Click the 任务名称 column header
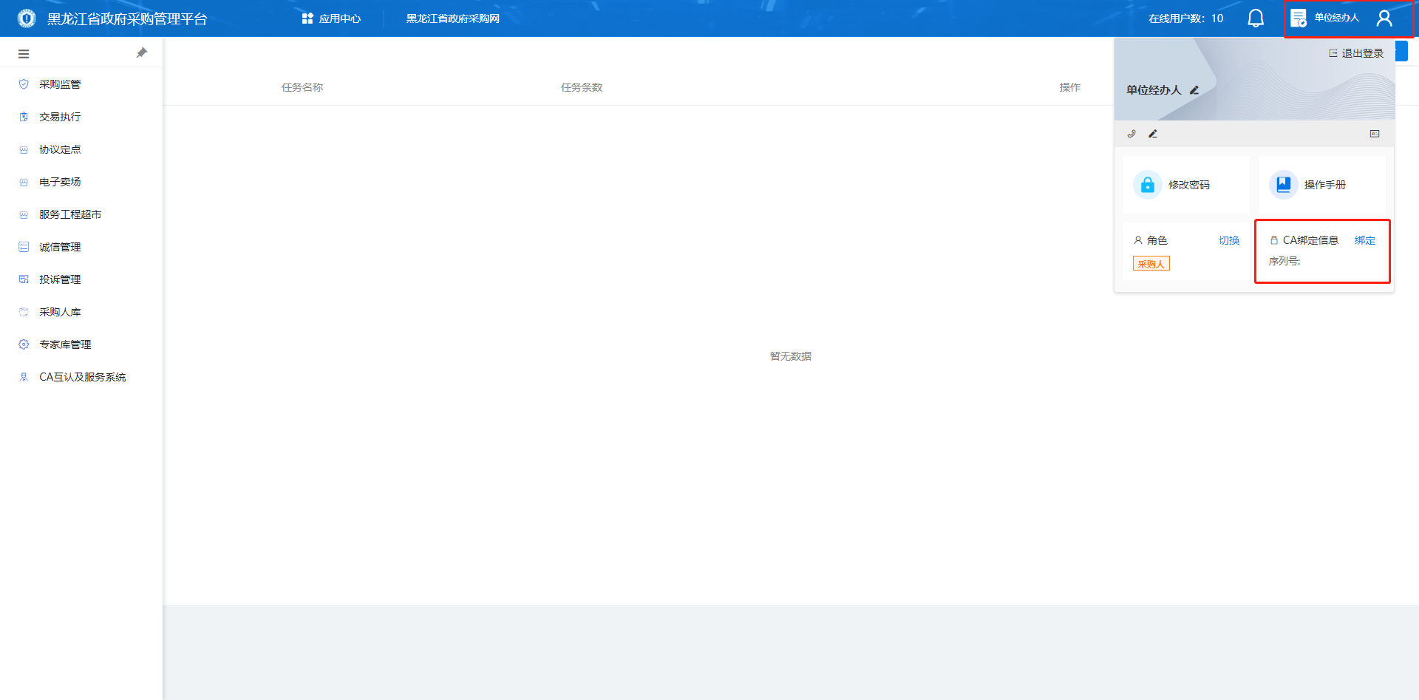 (302, 87)
